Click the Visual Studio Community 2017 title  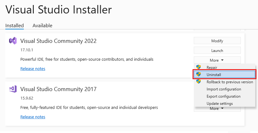pos(58,89)
